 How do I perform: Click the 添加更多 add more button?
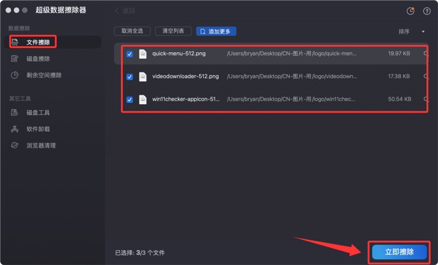click(x=216, y=31)
